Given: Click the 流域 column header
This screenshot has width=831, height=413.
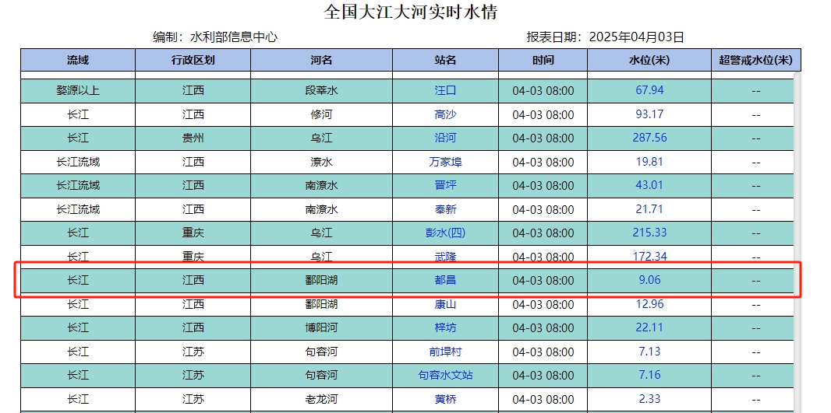Looking at the screenshot, I should point(78,60).
